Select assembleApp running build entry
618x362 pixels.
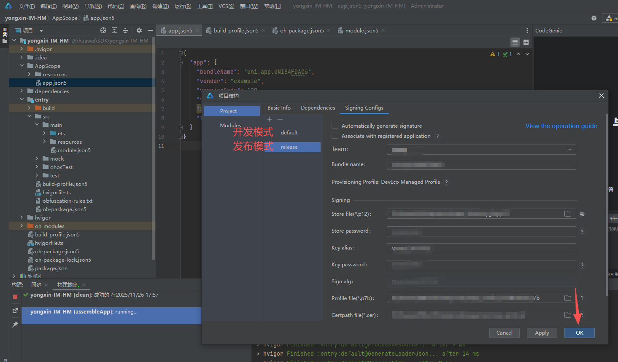point(111,316)
